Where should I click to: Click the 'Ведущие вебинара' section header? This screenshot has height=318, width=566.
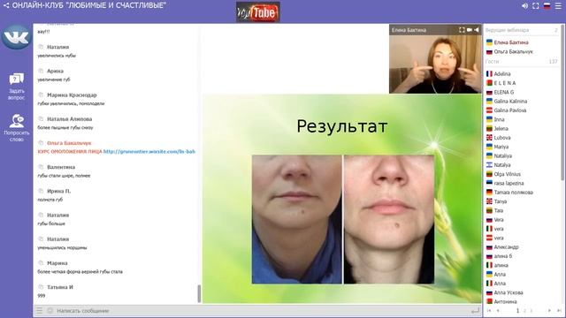click(x=507, y=30)
